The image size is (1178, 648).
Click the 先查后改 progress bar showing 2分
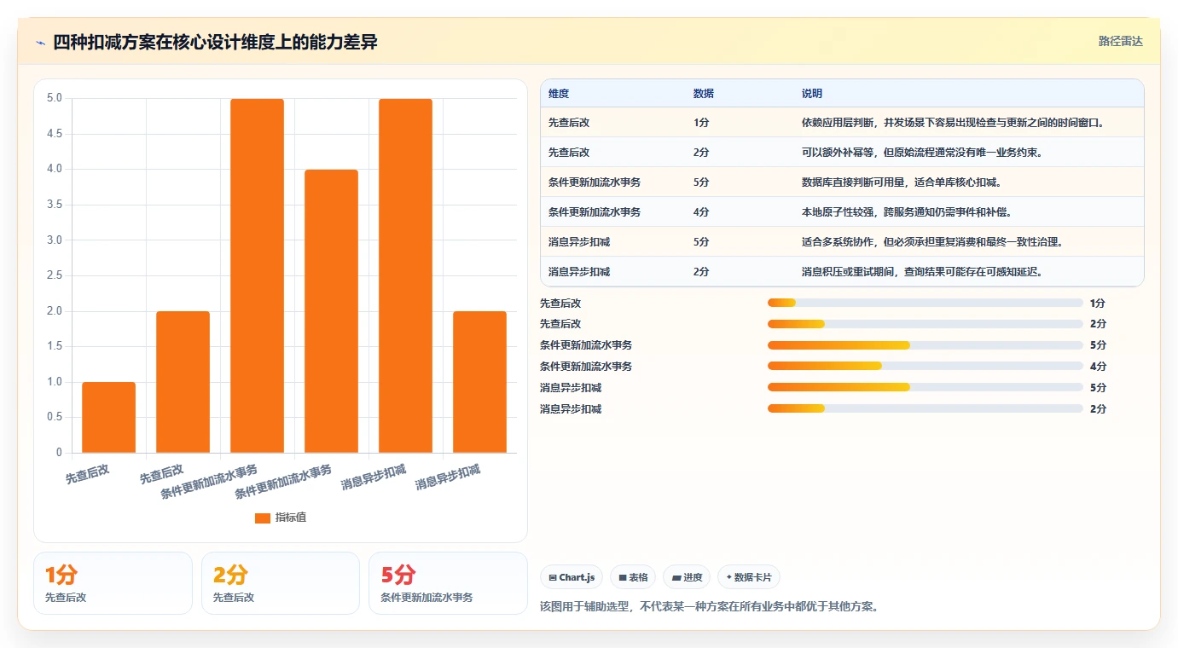(926, 324)
